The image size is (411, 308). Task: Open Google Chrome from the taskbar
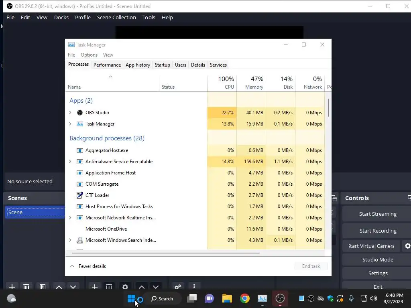(x=244, y=298)
